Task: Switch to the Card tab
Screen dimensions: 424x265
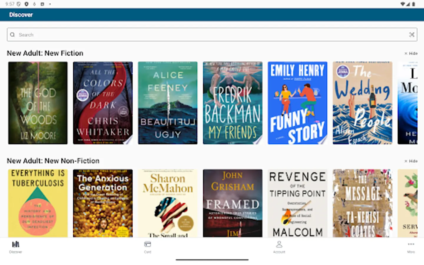Action: tap(148, 247)
